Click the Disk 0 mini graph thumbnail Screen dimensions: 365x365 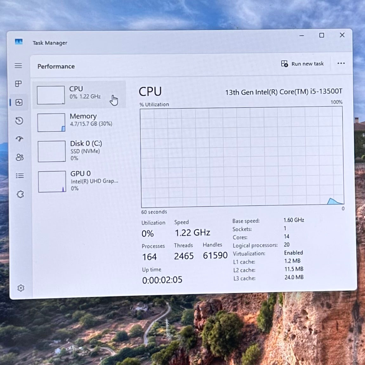tap(52, 151)
